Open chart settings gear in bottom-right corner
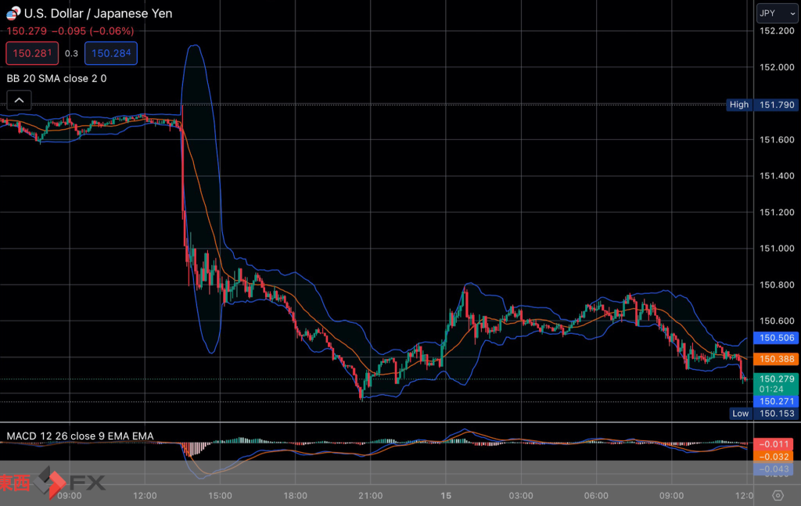This screenshot has height=506, width=801. coord(777,495)
